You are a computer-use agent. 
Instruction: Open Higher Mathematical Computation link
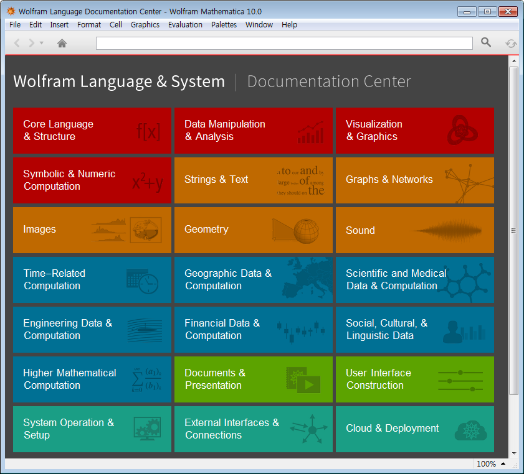tap(70, 379)
